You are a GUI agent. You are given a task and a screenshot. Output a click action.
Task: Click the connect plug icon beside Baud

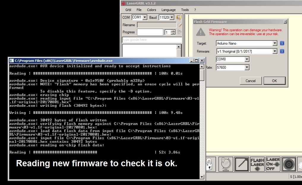tap(179, 17)
